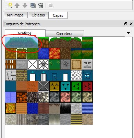Viewport: 134px width, 138px height.
Task: Pick the solid dark blue tile
Action: pyautogui.click(x=11, y=86)
